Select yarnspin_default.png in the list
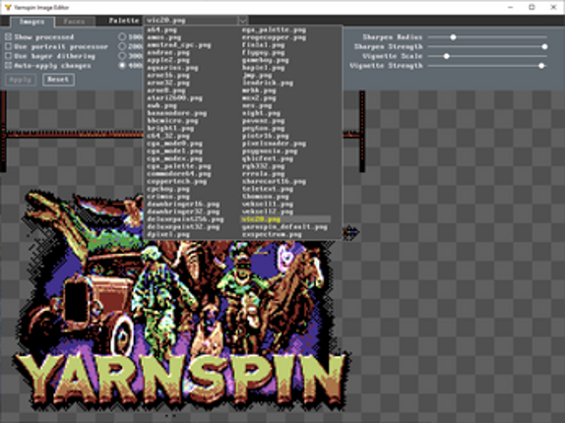The width and height of the screenshot is (565, 423). [x=284, y=226]
